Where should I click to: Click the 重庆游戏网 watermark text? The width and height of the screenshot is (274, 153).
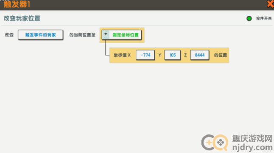tap(252, 139)
